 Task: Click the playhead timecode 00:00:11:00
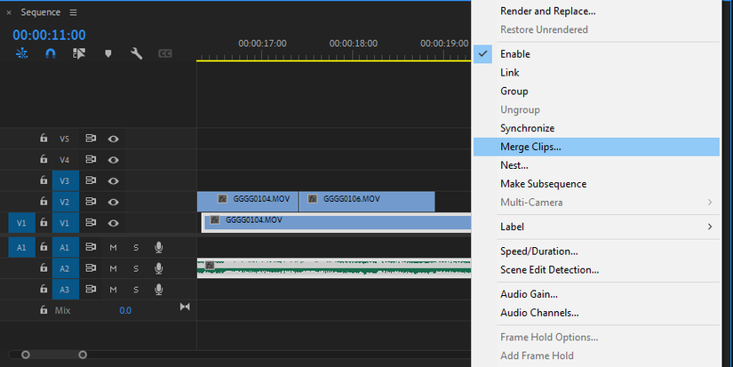(x=49, y=35)
